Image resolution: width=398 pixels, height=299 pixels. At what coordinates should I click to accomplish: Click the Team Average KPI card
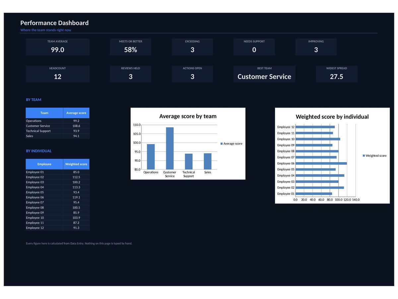coord(57,47)
